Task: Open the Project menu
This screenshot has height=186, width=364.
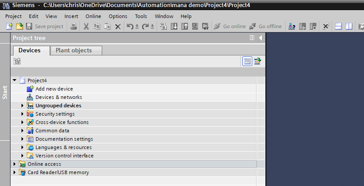Action: (x=13, y=16)
